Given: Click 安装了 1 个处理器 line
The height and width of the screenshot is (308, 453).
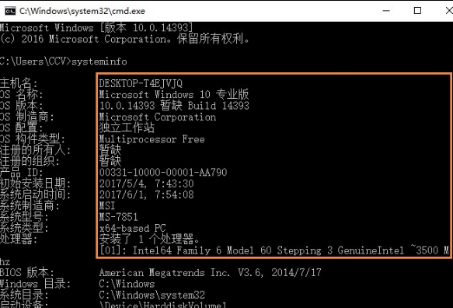Looking at the screenshot, I should click(149, 239).
